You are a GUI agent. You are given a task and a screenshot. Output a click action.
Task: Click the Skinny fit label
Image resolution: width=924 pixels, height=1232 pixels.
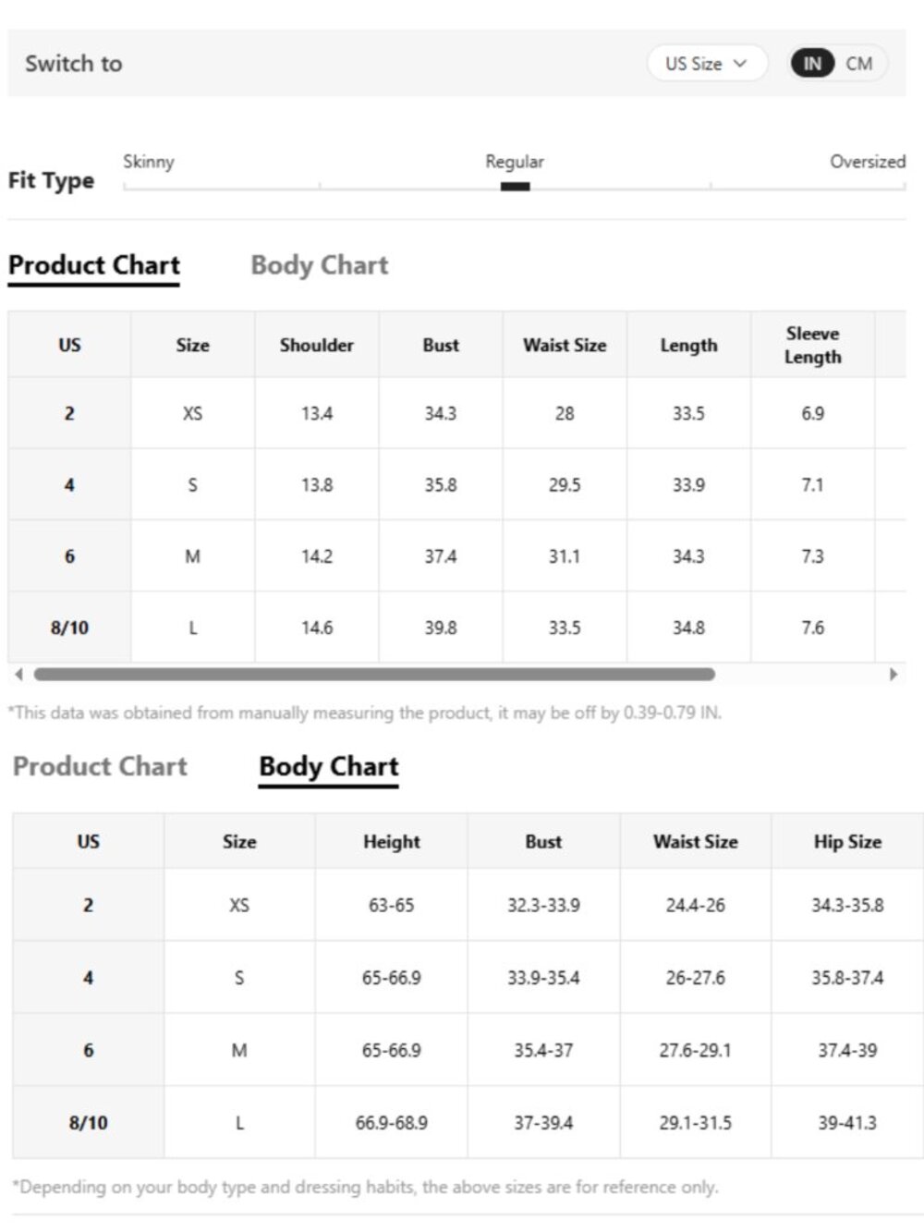pyautogui.click(x=149, y=162)
